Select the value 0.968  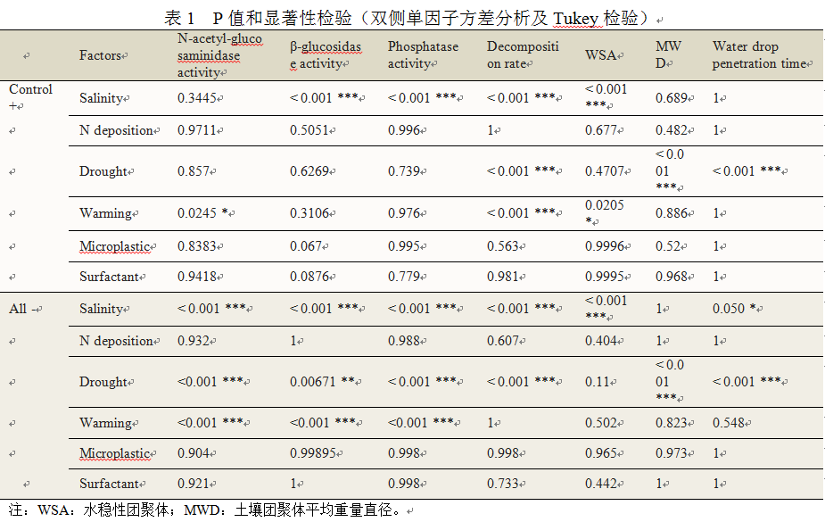[x=672, y=277]
